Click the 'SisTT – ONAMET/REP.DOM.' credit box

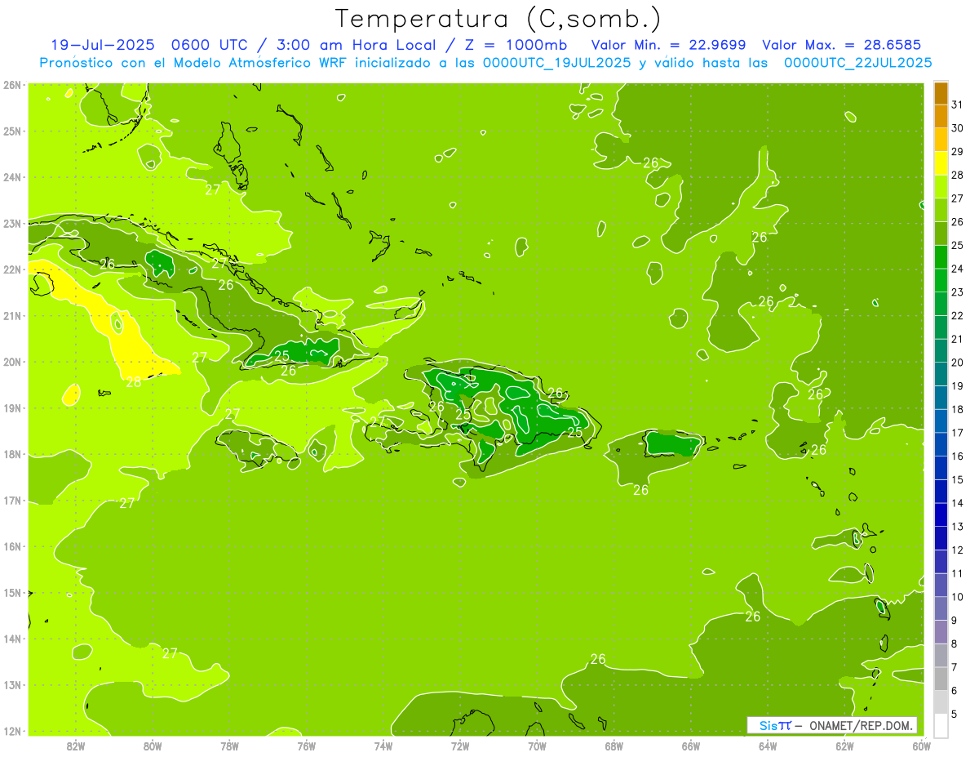832,725
